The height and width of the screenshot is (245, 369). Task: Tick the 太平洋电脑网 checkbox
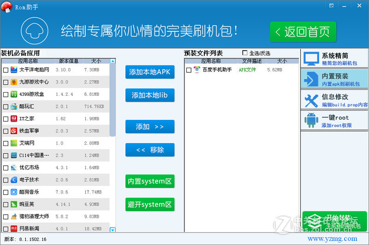6,70
